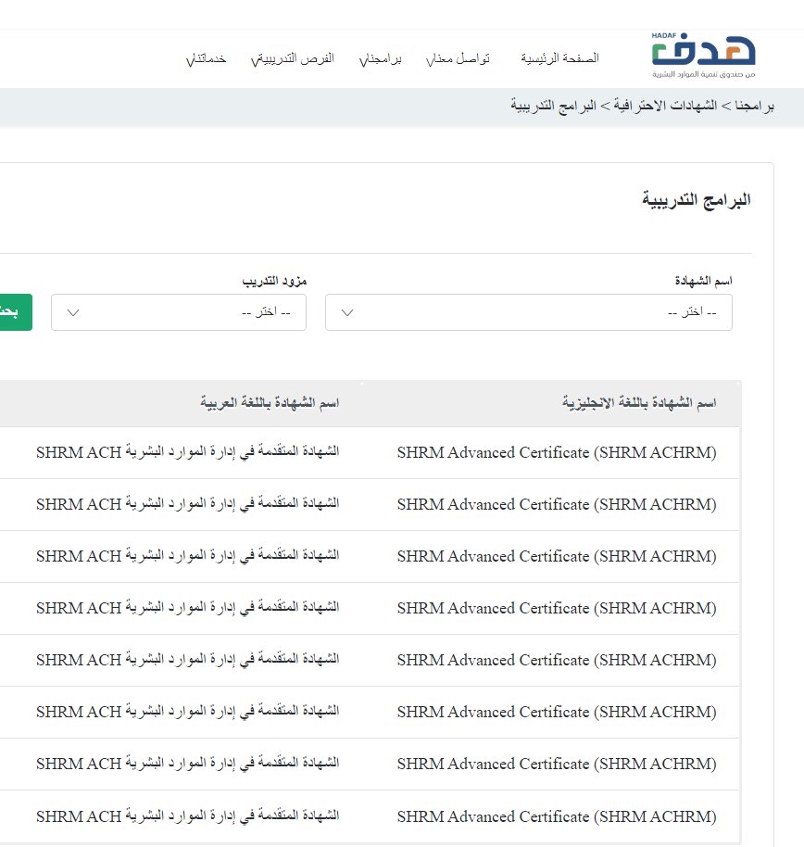The width and height of the screenshot is (804, 847).
Task: Click الشهادة المتقدمة في إدارة الموارد البشرية in the first row
Action: tap(188, 452)
